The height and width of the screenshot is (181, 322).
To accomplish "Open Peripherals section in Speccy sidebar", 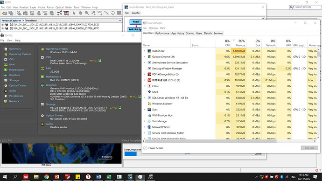I will coord(16,96).
